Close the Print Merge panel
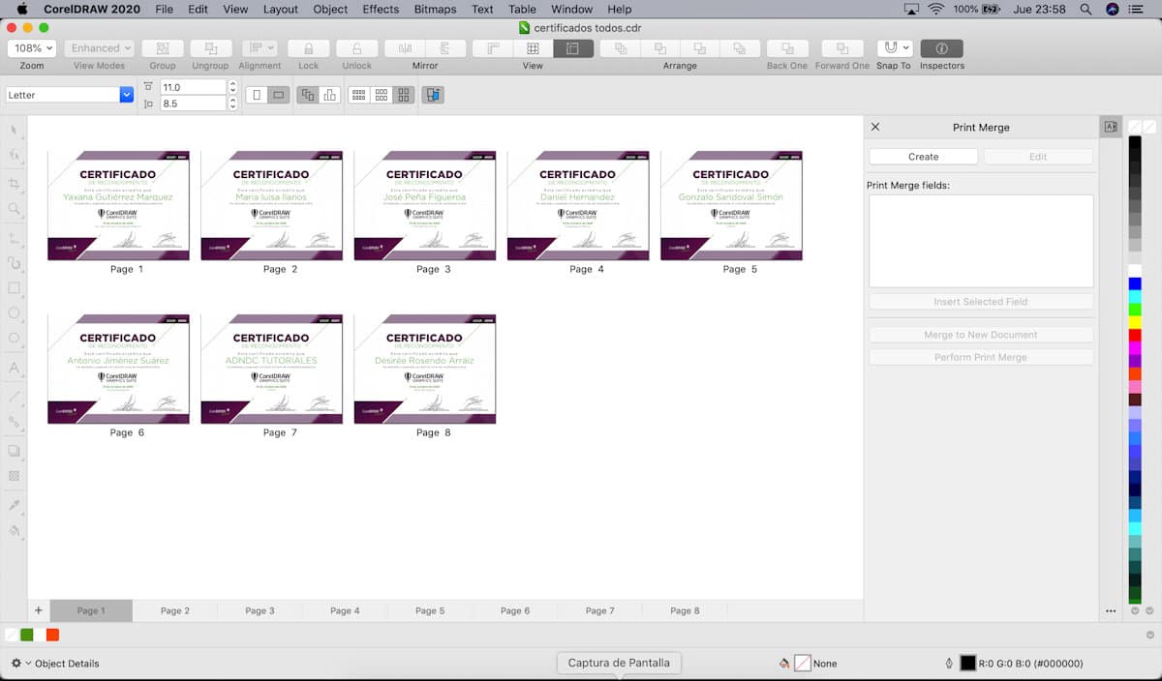This screenshot has width=1162, height=681. point(875,127)
